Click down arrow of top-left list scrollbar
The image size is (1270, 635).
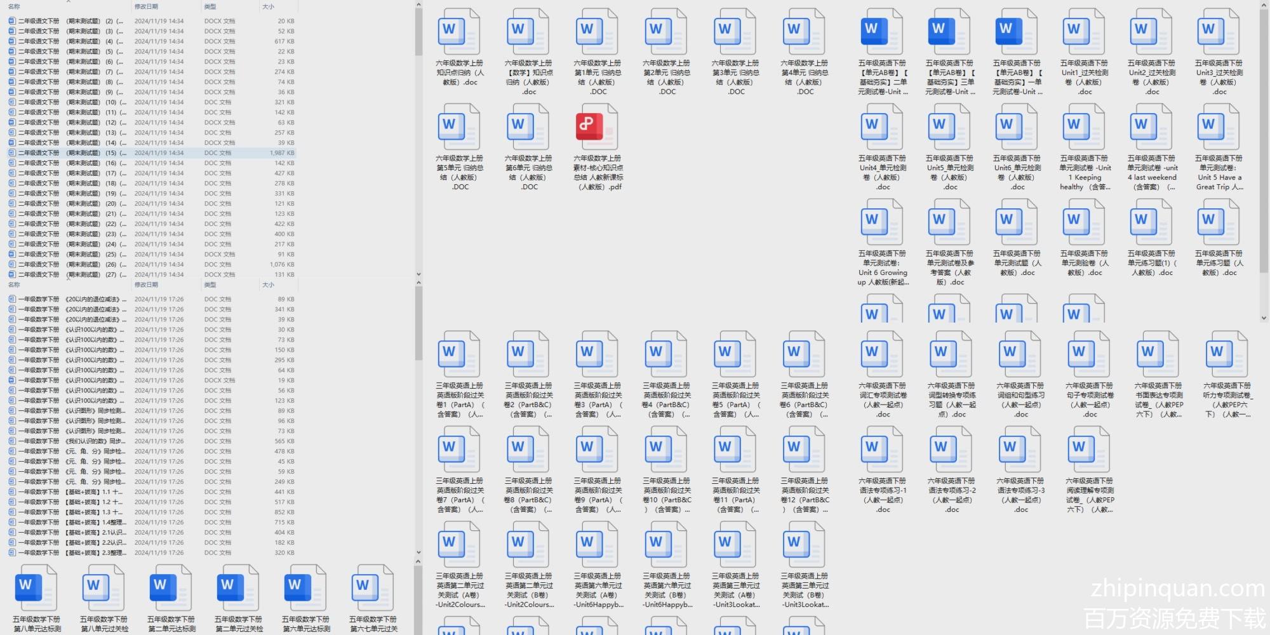[x=418, y=274]
